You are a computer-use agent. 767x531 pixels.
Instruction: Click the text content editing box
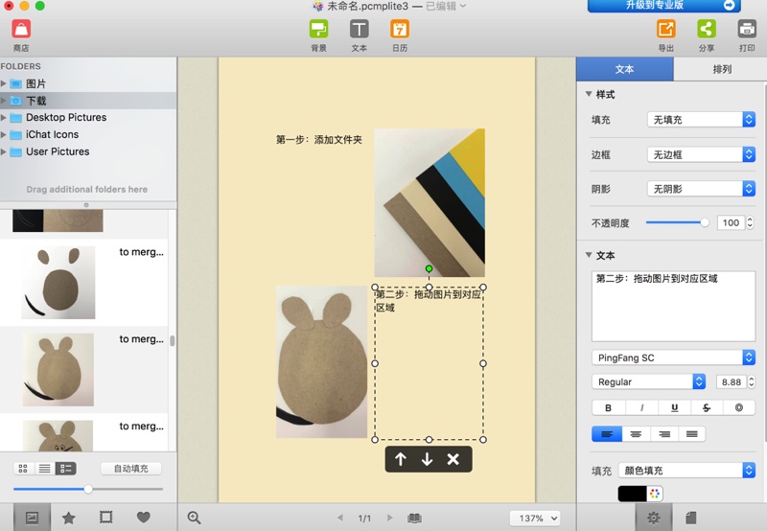tap(674, 306)
